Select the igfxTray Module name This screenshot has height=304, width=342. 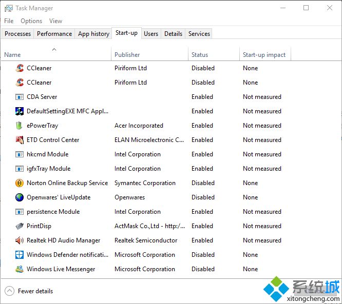(x=48, y=169)
